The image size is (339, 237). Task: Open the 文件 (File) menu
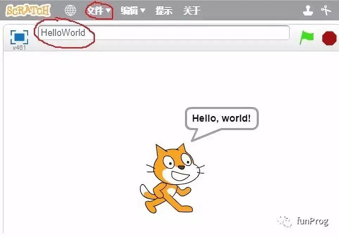tap(99, 11)
